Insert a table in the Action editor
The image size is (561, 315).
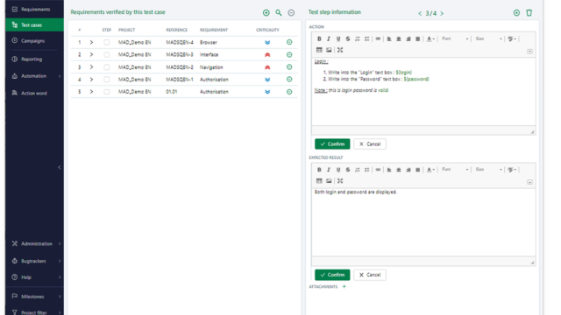(319, 51)
